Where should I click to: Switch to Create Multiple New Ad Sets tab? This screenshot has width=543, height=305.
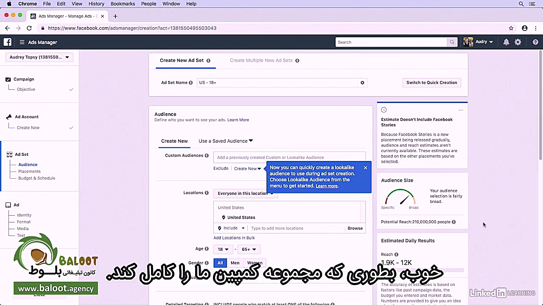261,61
